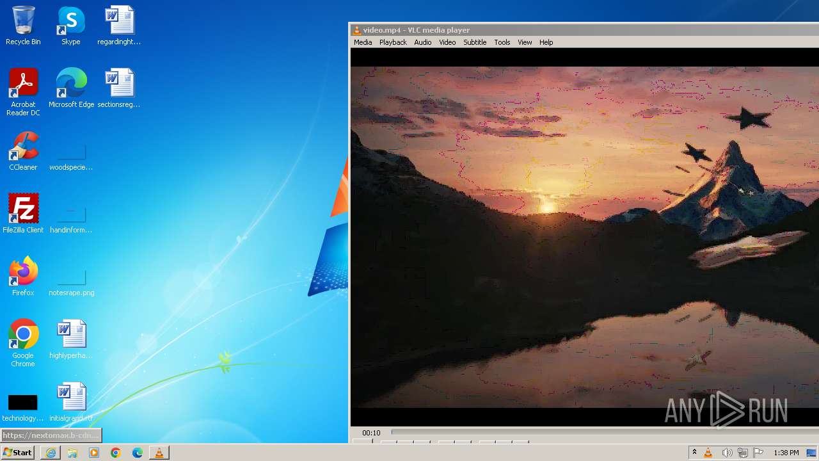Select the highlyperha Word document icon
Screen dimensions: 819x461
(x=71, y=339)
